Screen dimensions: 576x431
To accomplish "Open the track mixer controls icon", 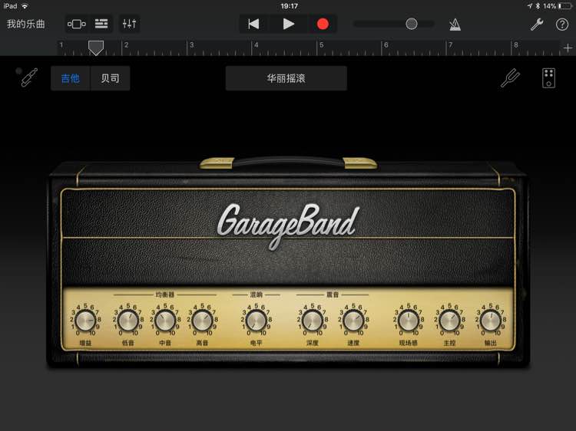I will click(x=129, y=25).
